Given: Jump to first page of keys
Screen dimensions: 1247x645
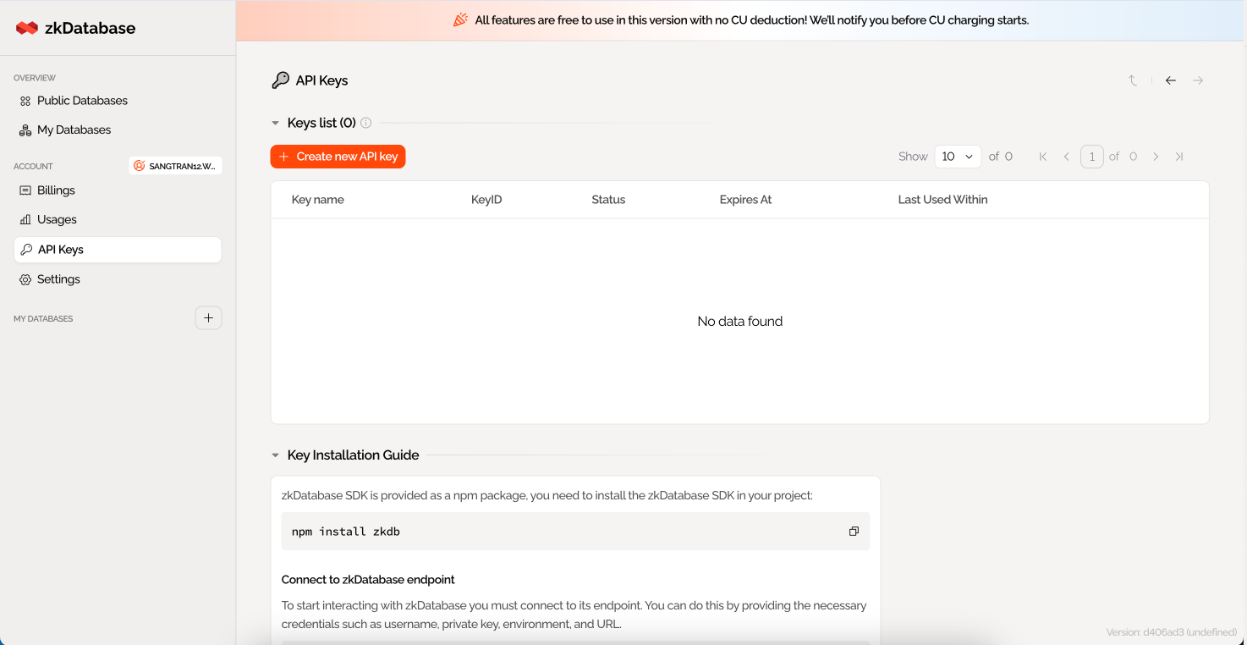Looking at the screenshot, I should [1043, 157].
